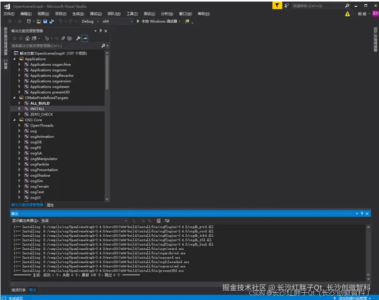This screenshot has width=379, height=300.
Task: Switch to the 属性 tab
Action: pyautogui.click(x=50, y=205)
